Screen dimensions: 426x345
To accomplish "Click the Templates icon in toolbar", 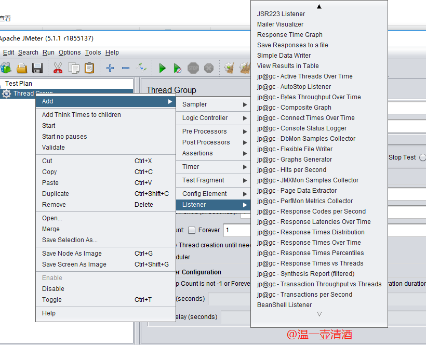I will coord(6,68).
